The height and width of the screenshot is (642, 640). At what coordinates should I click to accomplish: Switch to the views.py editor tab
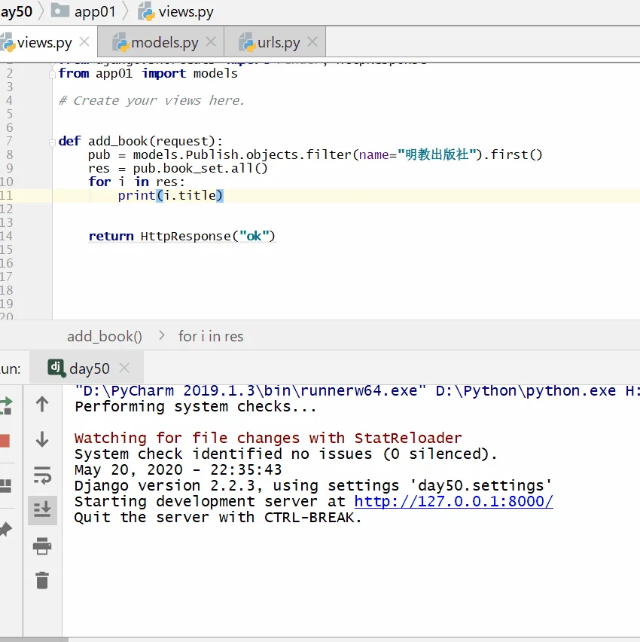[x=44, y=42]
